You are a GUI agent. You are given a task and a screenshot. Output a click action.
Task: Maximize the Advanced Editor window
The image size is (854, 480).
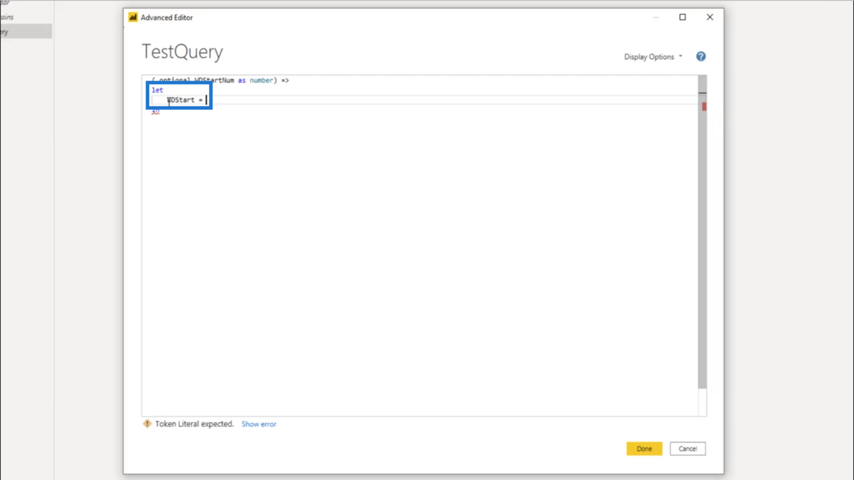pyautogui.click(x=683, y=17)
